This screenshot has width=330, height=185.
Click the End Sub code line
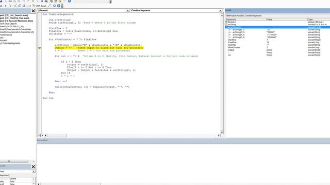[x=48, y=98]
